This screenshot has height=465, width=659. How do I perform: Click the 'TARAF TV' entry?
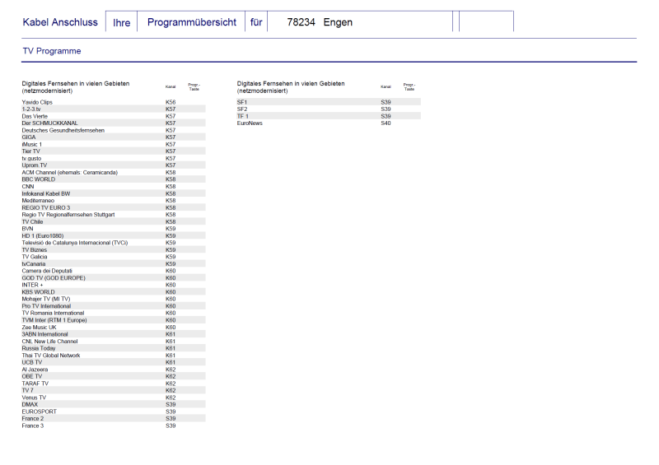[x=114, y=384]
